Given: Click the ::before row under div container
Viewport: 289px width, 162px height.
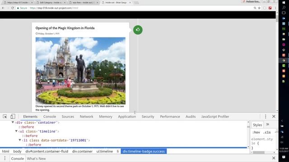Looking at the screenshot, I should pos(26,127).
